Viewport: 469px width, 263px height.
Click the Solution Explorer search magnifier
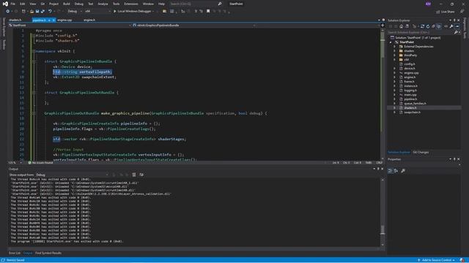point(456,32)
